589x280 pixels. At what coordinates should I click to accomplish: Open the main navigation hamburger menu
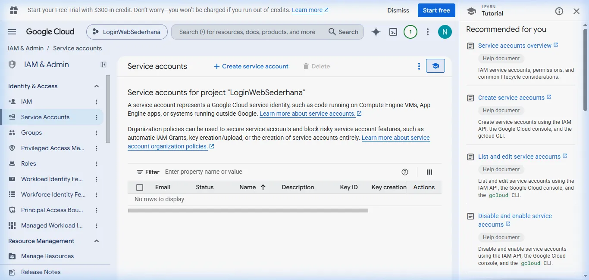click(x=12, y=32)
